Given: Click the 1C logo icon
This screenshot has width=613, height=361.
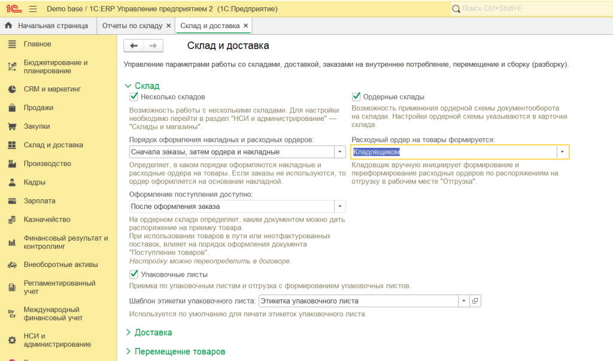Looking at the screenshot, I should (14, 8).
